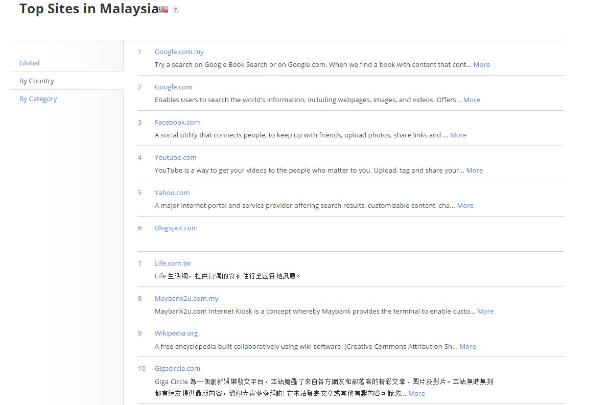
Task: Click rank number 10 beside Gigacircle.com
Action: pos(142,369)
